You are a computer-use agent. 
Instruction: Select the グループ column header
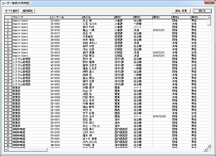31,17
